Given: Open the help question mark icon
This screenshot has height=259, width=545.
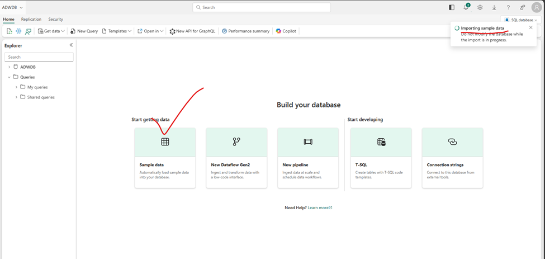Looking at the screenshot, I should pyautogui.click(x=508, y=8).
